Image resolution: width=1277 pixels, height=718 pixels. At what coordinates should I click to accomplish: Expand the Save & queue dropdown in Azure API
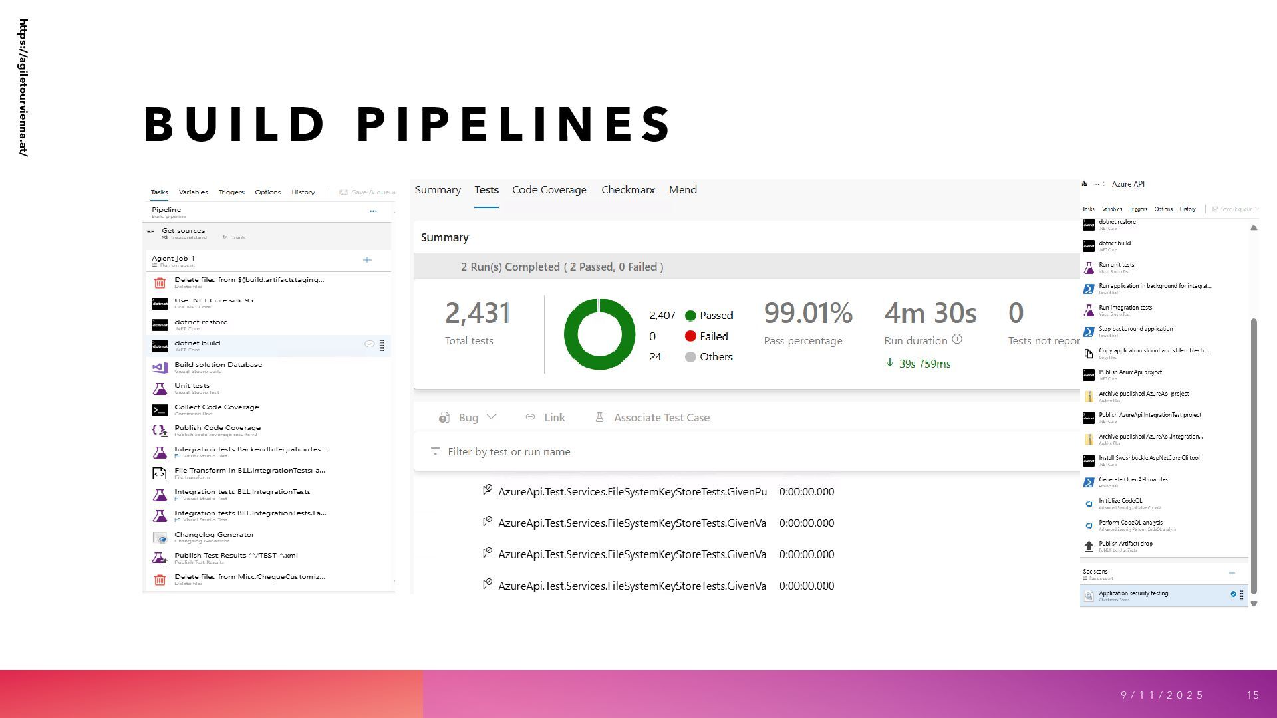point(1256,209)
